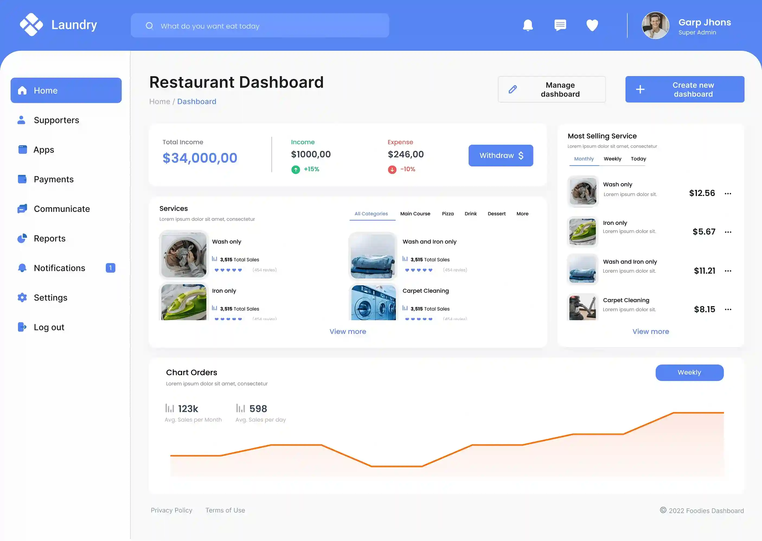Open the Privacy Policy link
762x541 pixels.
point(171,510)
